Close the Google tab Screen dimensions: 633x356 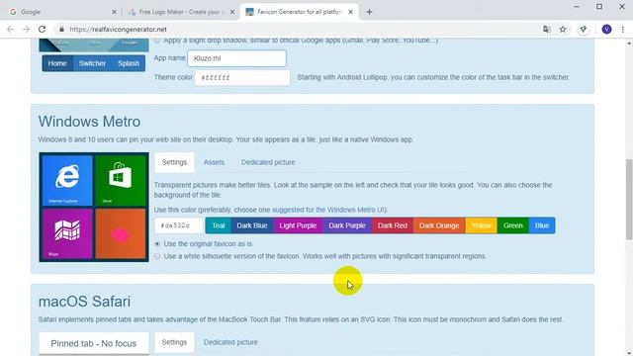pos(114,12)
